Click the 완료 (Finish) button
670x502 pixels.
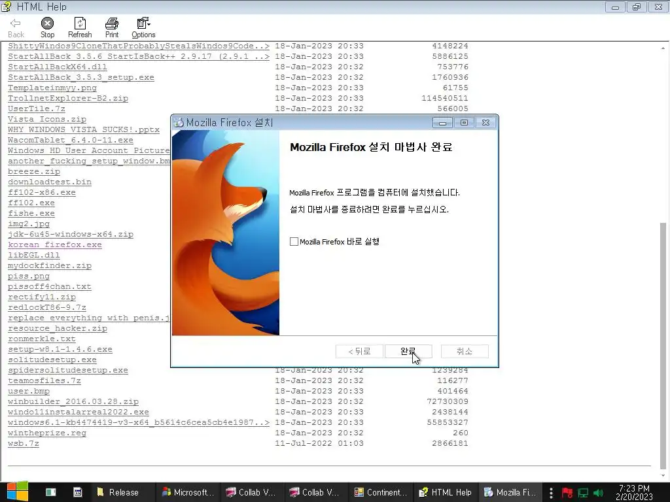click(x=408, y=351)
